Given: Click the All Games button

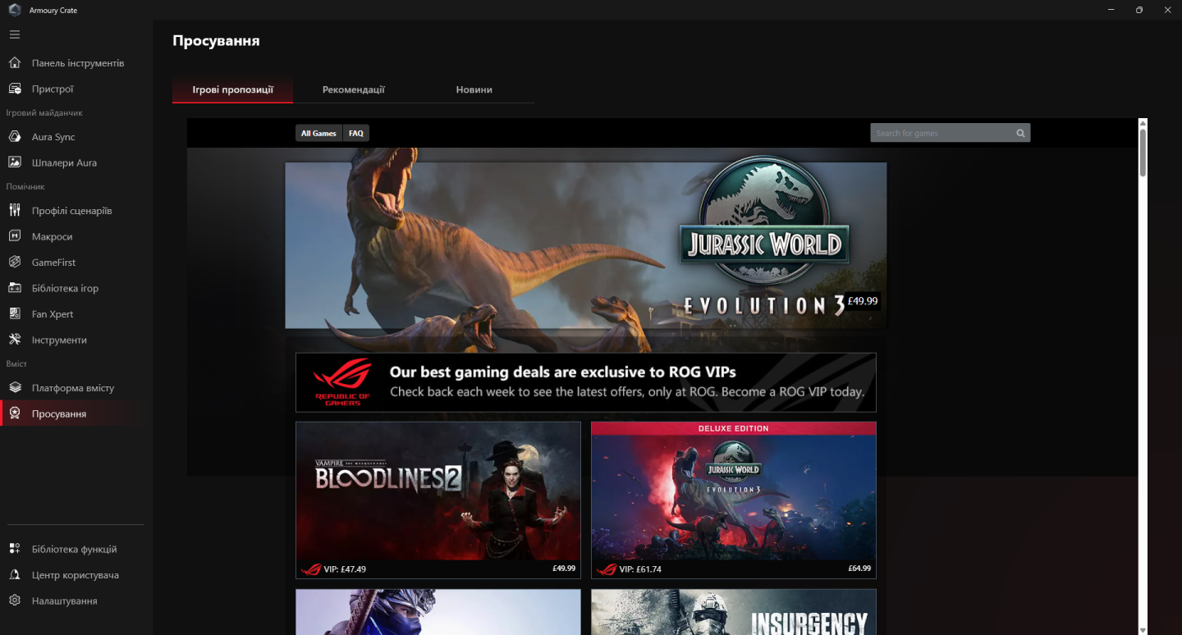Looking at the screenshot, I should tap(318, 133).
